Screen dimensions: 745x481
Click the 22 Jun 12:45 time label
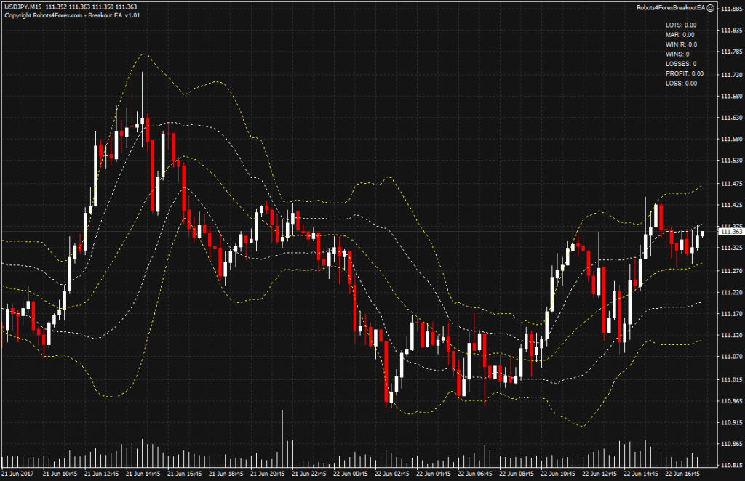(599, 474)
